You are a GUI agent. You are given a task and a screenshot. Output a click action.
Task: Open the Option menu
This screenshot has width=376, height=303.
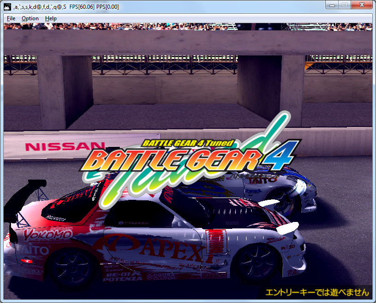(x=30, y=18)
